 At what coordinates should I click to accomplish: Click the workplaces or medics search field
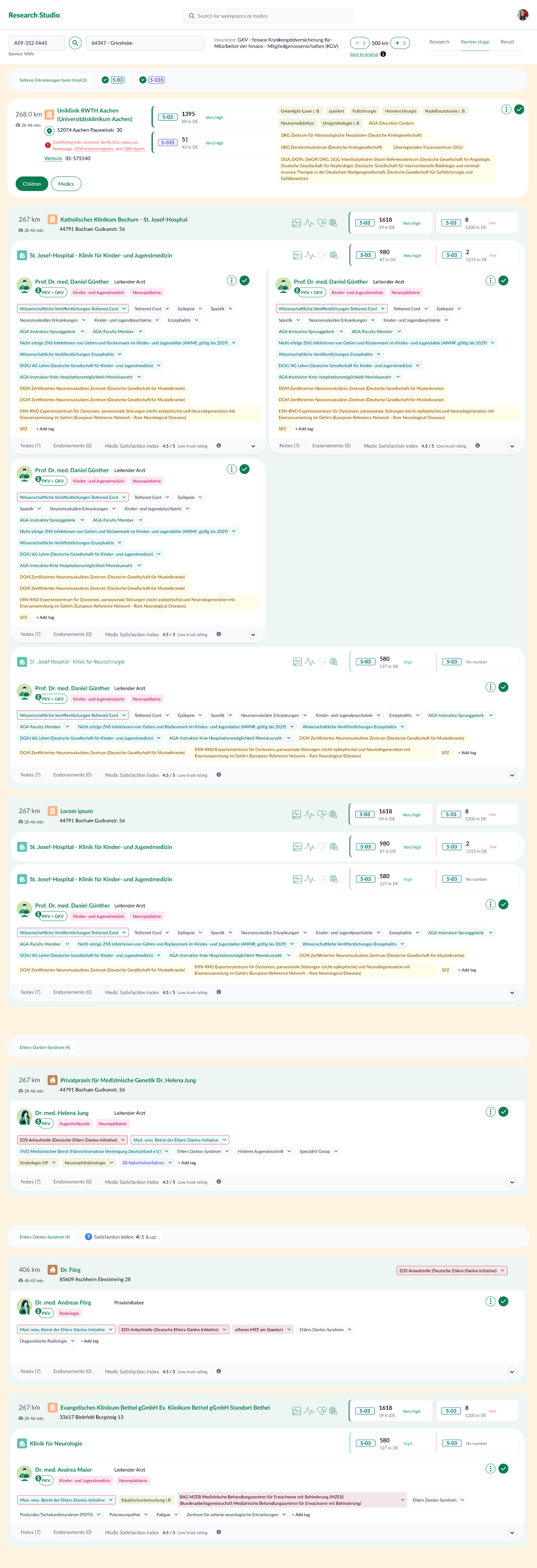point(269,16)
